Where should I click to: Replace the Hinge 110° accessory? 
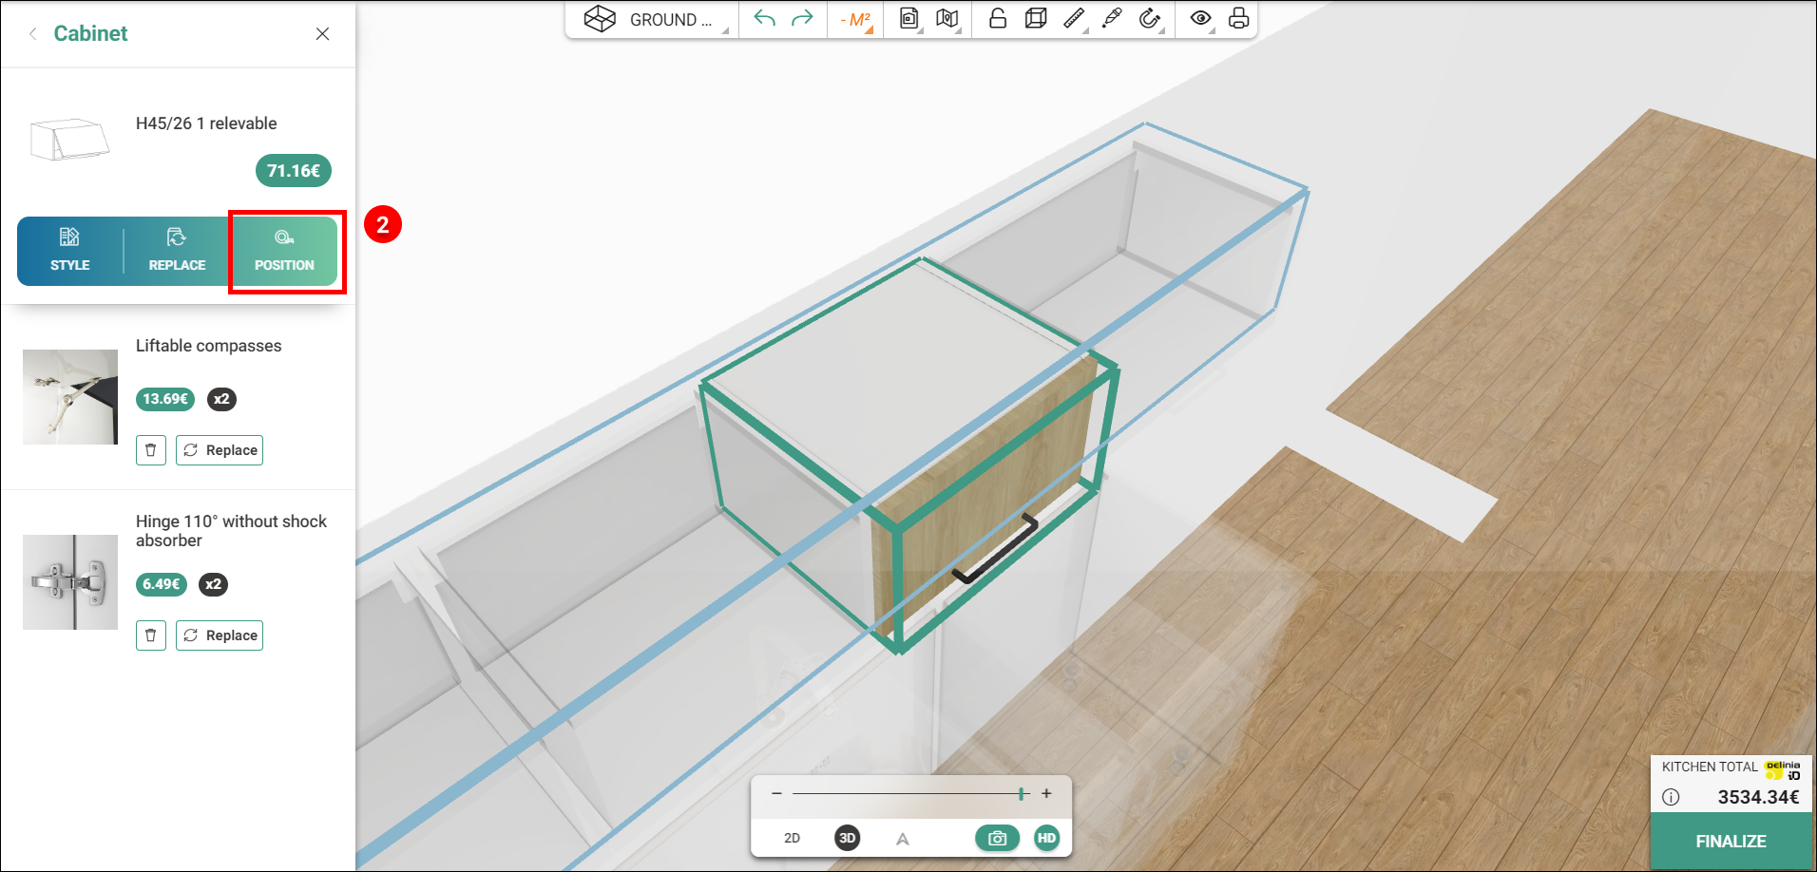[220, 635]
